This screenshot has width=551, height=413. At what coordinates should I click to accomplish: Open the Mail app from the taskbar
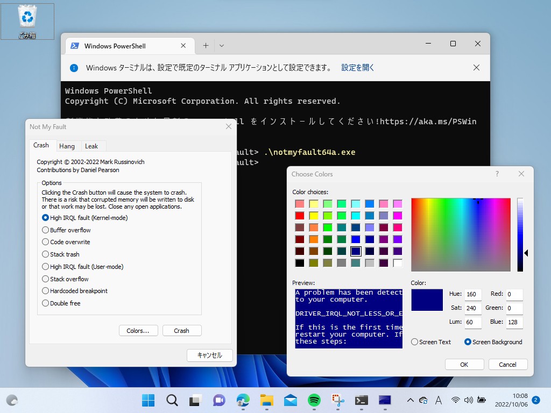291,401
